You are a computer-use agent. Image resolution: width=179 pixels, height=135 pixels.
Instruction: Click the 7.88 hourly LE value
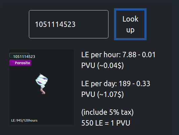[129, 55]
